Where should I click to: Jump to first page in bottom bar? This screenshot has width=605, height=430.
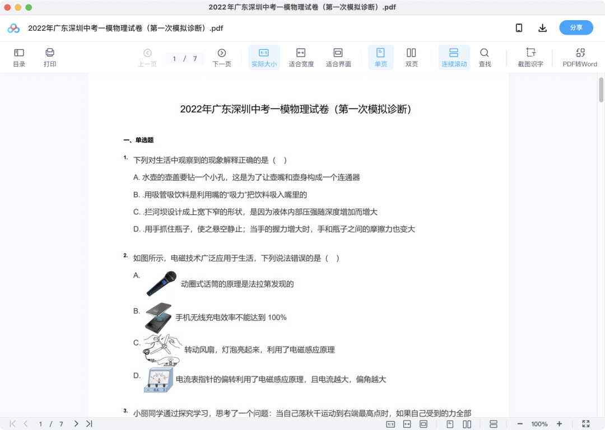pos(13,424)
